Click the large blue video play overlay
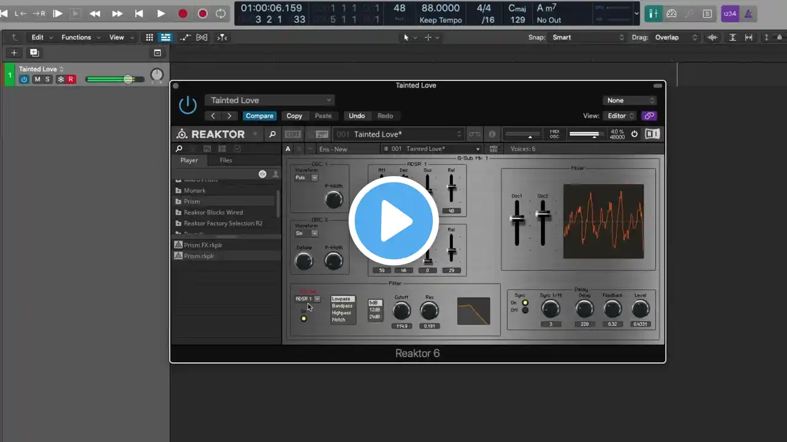The image size is (787, 442). (393, 221)
